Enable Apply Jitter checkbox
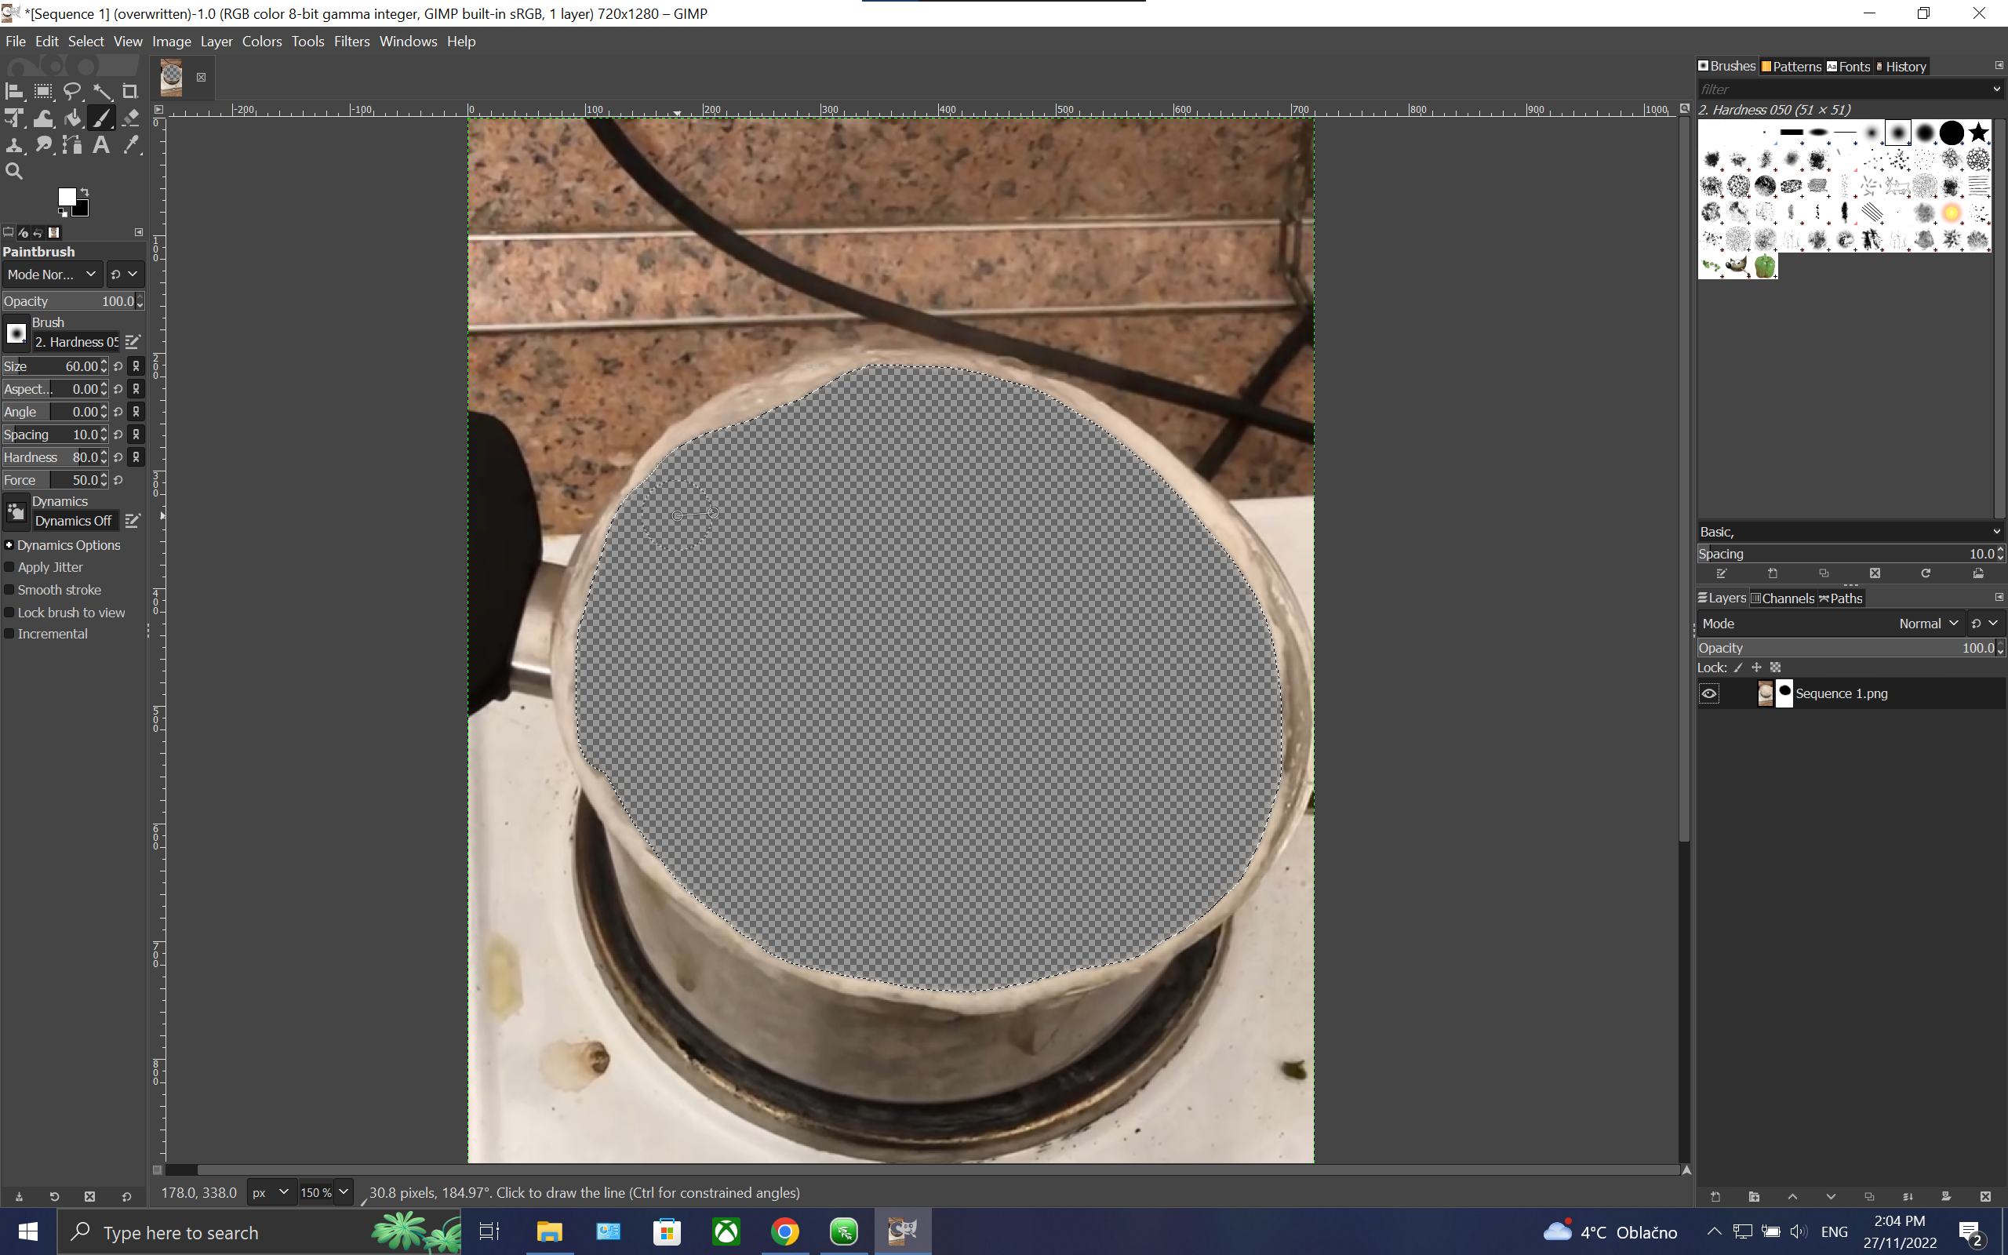The height and width of the screenshot is (1255, 2008). coord(9,567)
